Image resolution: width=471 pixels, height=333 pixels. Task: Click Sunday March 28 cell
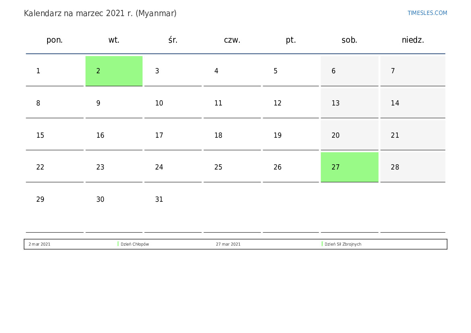413,167
